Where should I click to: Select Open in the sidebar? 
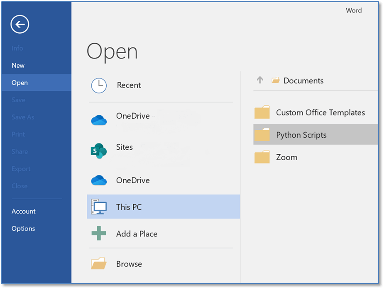pyautogui.click(x=37, y=83)
